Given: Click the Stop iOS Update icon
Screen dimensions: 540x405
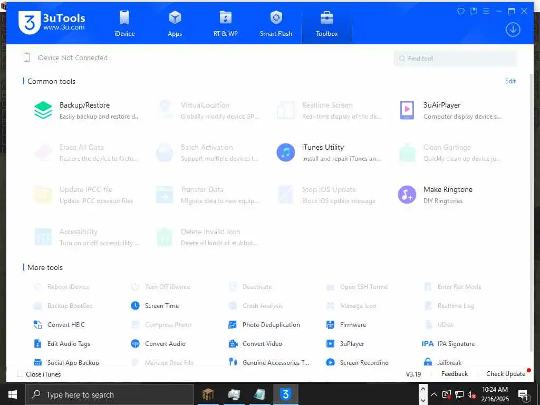Looking at the screenshot, I should coord(286,195).
